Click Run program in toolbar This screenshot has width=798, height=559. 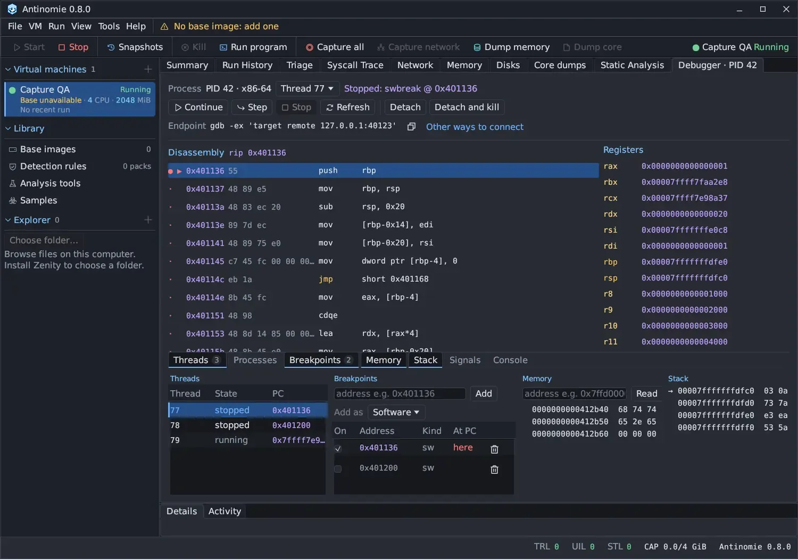[x=253, y=47]
